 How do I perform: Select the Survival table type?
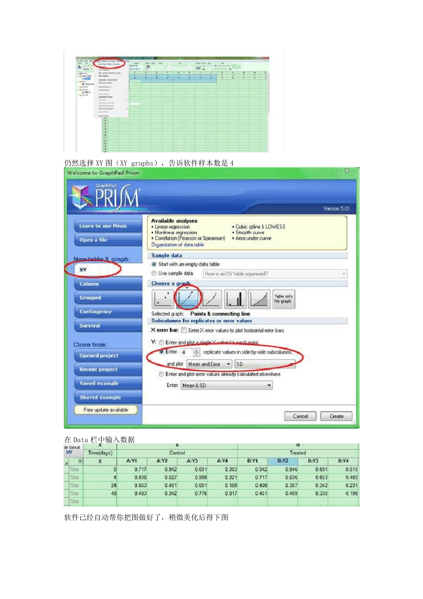pos(108,326)
